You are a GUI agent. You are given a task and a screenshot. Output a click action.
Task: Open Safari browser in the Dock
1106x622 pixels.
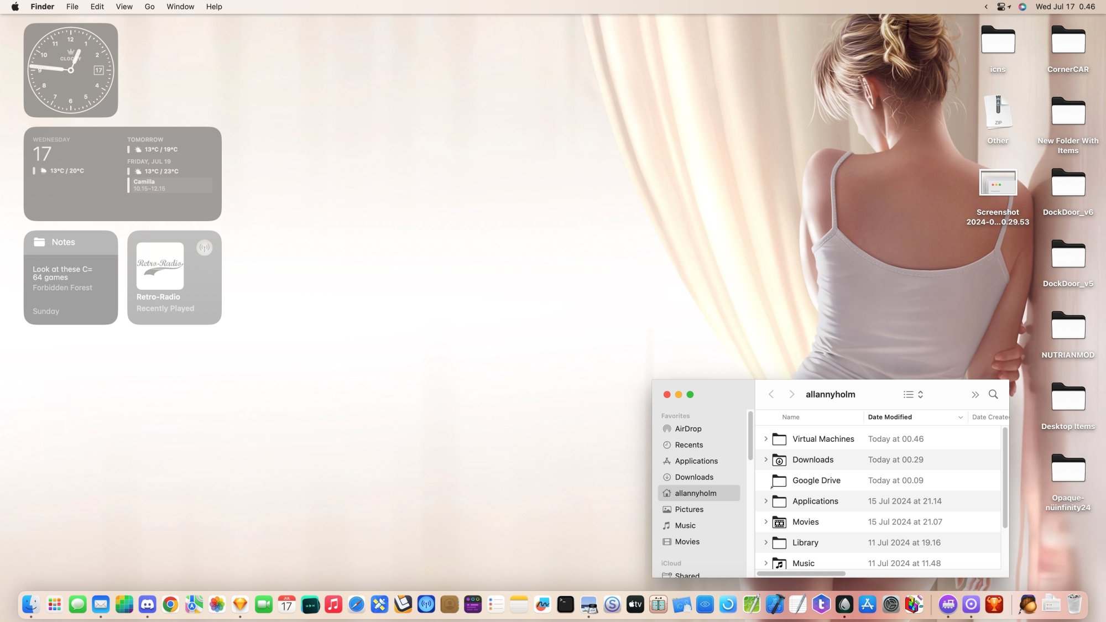point(356,604)
